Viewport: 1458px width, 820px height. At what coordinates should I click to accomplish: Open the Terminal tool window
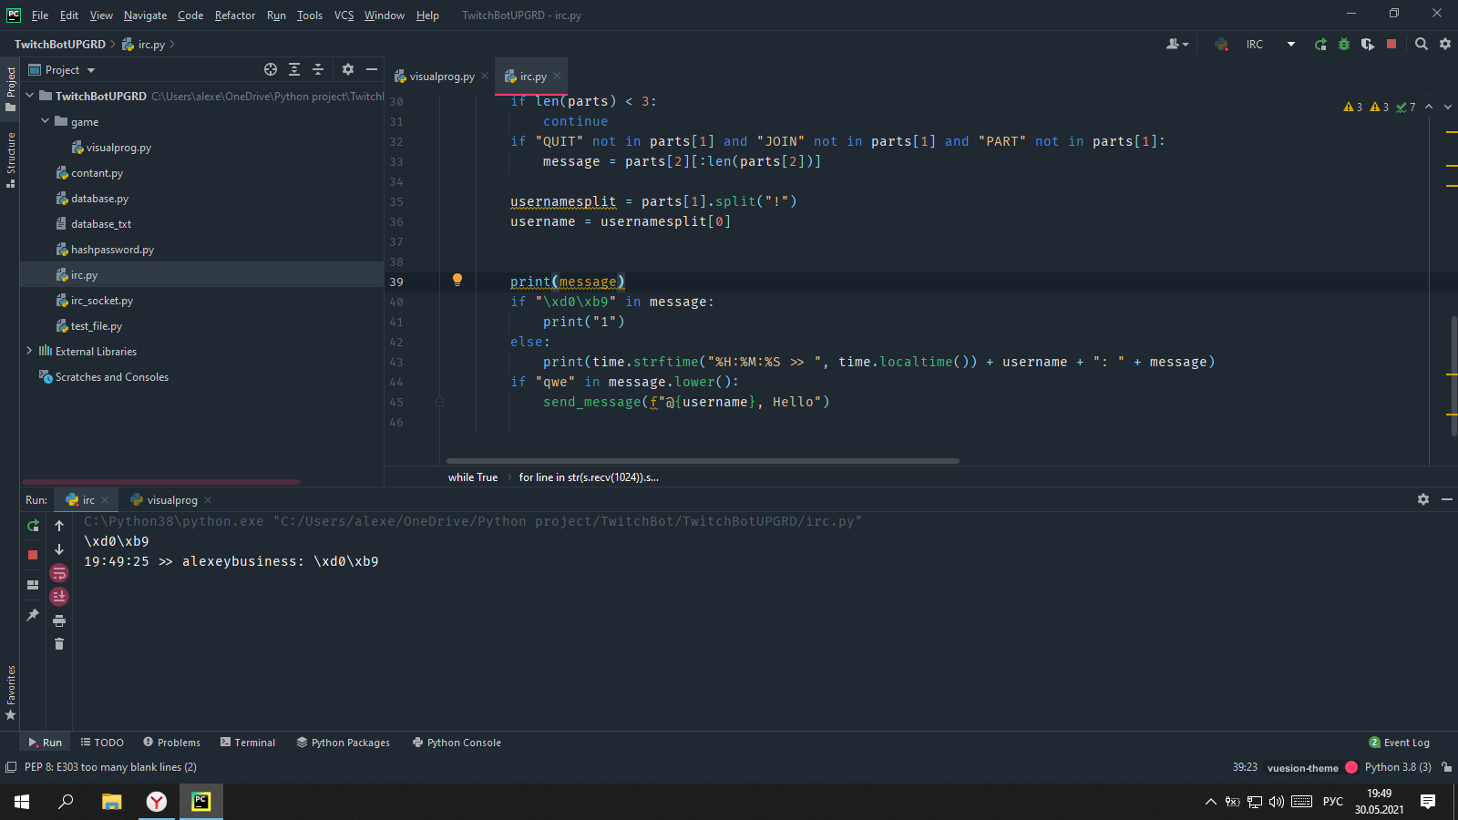(x=247, y=743)
